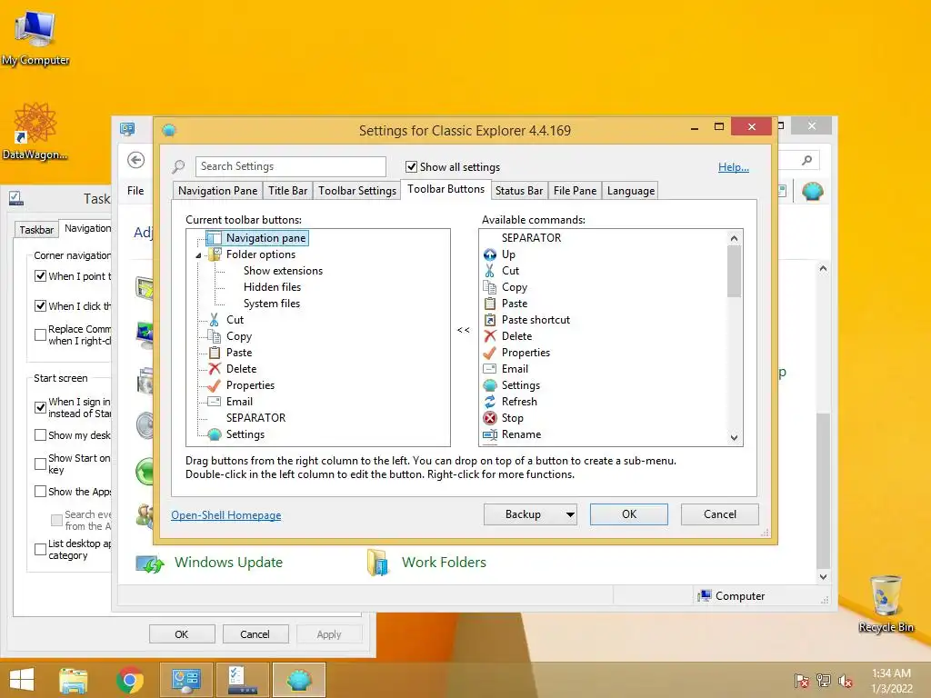This screenshot has width=931, height=698.
Task: Check 'Show my desktop' checkbox
Action: click(x=40, y=435)
